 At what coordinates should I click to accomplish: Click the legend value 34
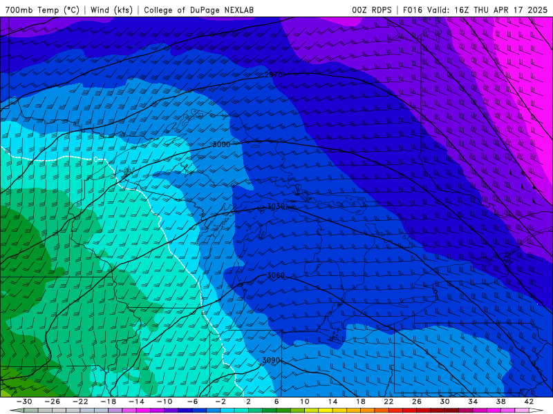(x=473, y=402)
